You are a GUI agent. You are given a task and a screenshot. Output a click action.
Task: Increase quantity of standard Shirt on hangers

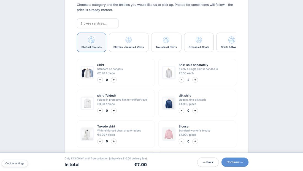coord(113,80)
